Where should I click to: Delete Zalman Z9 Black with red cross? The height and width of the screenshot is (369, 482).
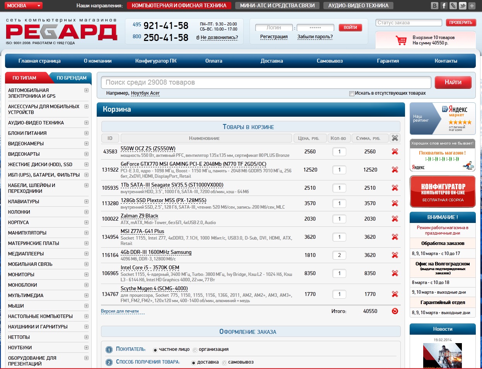coord(395,219)
